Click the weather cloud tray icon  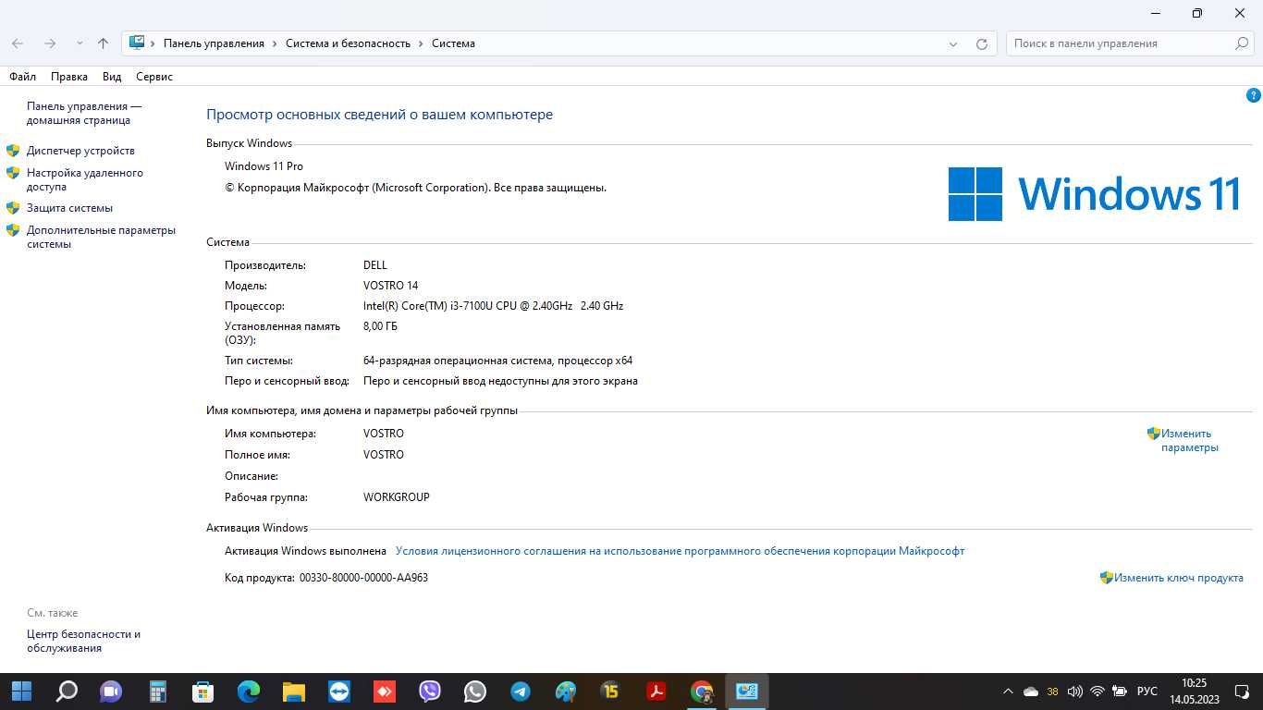pyautogui.click(x=1031, y=692)
